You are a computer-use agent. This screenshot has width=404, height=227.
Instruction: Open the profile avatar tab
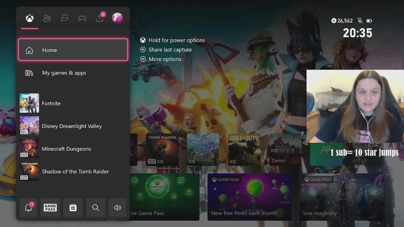117,18
